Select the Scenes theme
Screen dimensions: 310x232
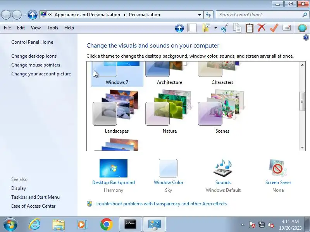tap(222, 112)
